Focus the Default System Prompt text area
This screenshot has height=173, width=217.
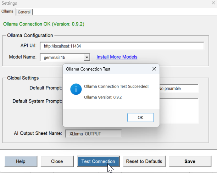(x=178, y=110)
